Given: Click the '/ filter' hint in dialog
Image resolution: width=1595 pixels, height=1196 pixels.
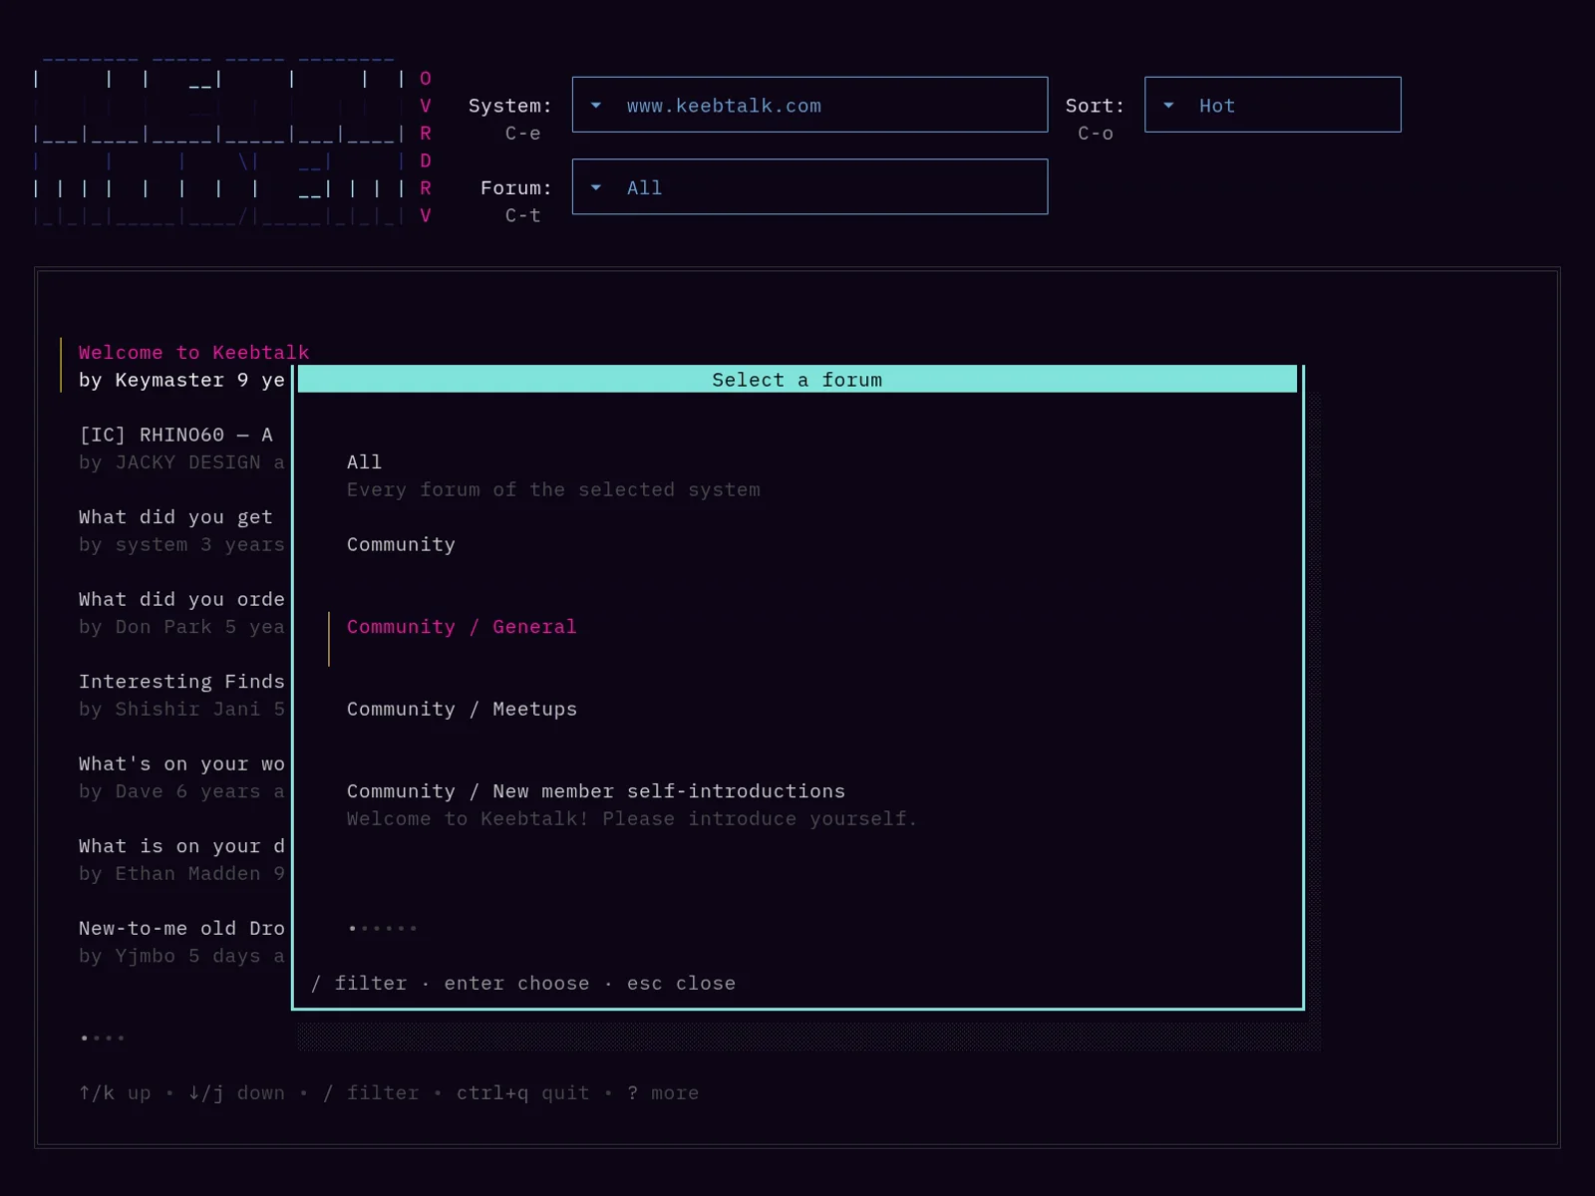Looking at the screenshot, I should [x=359, y=983].
